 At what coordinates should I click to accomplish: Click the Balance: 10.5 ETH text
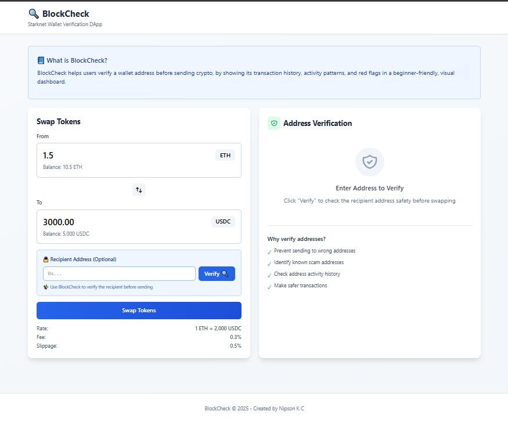63,167
